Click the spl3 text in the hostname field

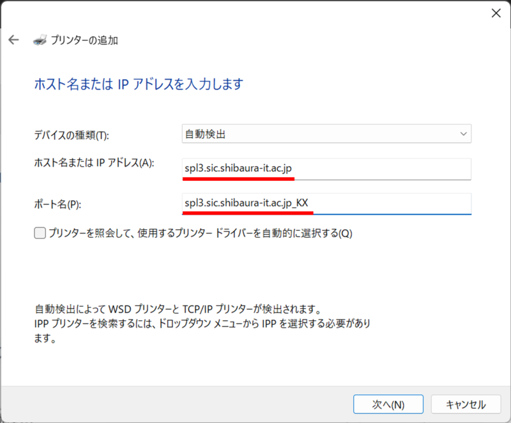click(x=192, y=169)
